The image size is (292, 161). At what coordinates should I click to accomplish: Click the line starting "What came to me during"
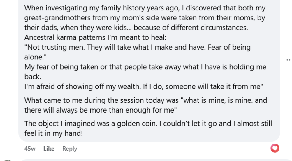pos(146,100)
